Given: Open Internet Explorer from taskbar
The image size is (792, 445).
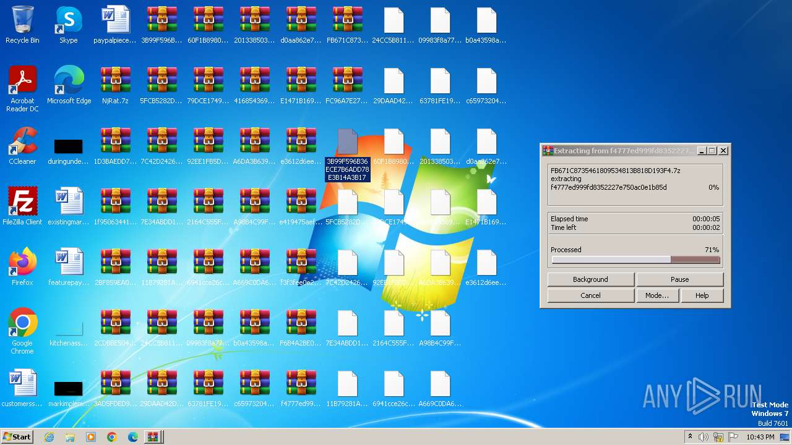Looking at the screenshot, I should (49, 437).
